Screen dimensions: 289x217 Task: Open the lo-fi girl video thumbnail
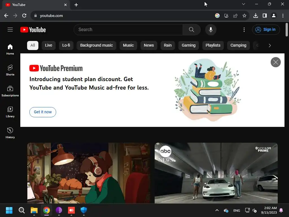[x=89, y=173]
